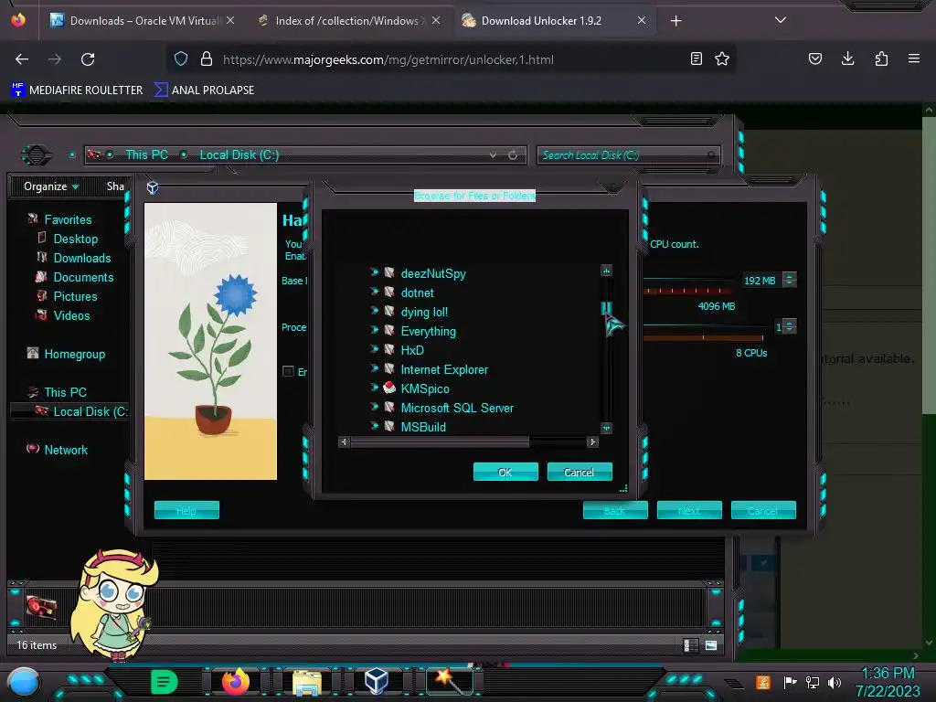
Task: Refresh Explorer address bar
Action: 513,155
